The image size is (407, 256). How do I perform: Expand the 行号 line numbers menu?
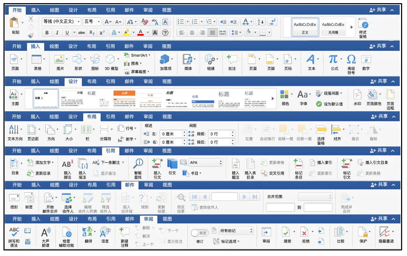tap(136, 128)
